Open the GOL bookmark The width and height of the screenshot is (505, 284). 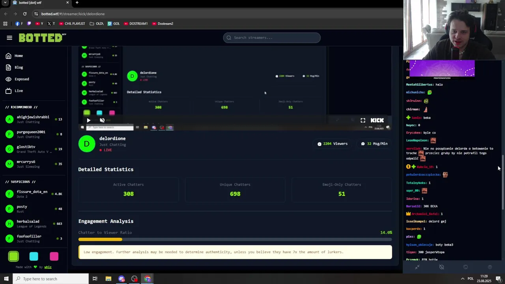coord(114,24)
